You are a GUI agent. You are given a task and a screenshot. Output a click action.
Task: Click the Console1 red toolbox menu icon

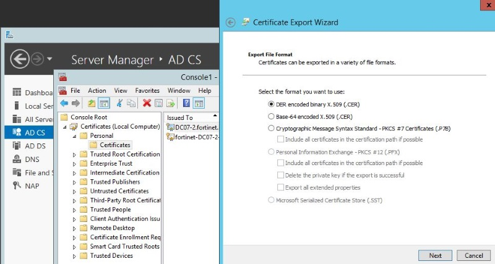tap(62, 90)
